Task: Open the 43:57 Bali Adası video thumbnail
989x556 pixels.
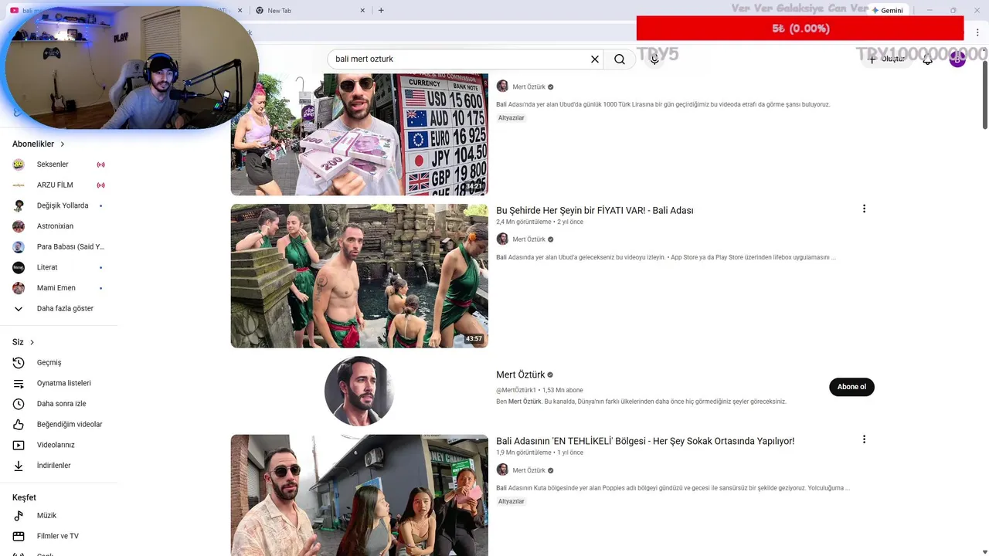Action: tap(359, 276)
